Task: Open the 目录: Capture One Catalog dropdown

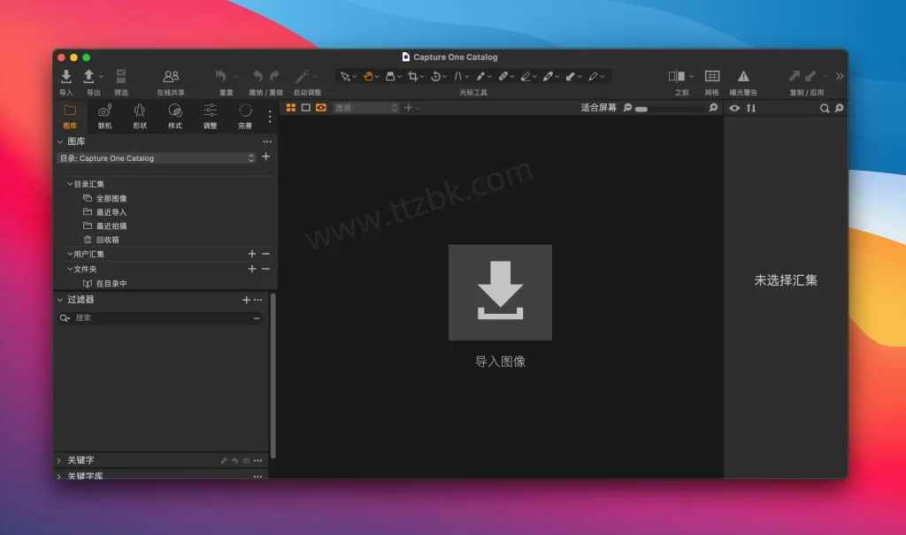Action: click(x=157, y=158)
